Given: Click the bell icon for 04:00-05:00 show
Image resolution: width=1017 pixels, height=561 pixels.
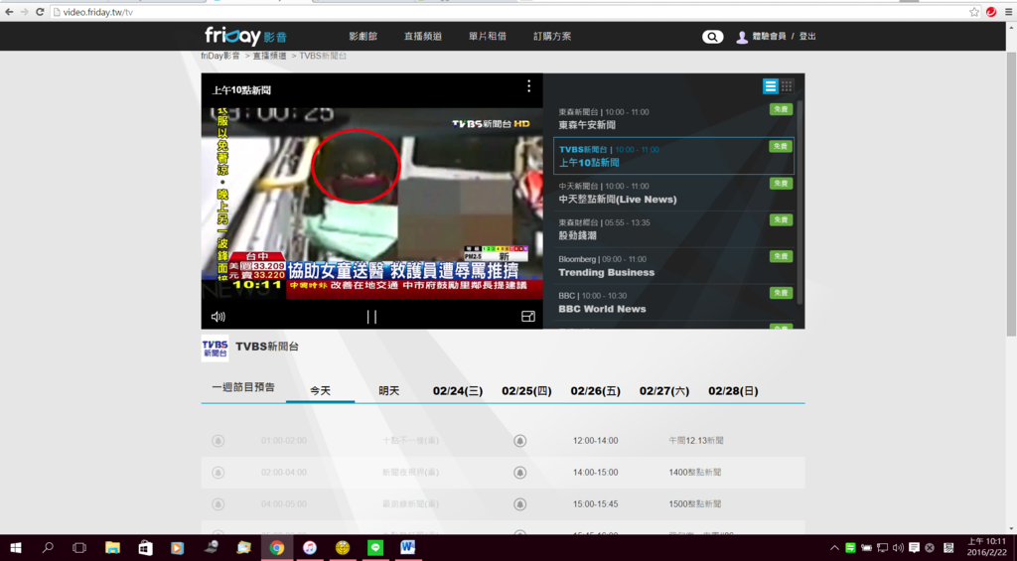Looking at the screenshot, I should 218,504.
